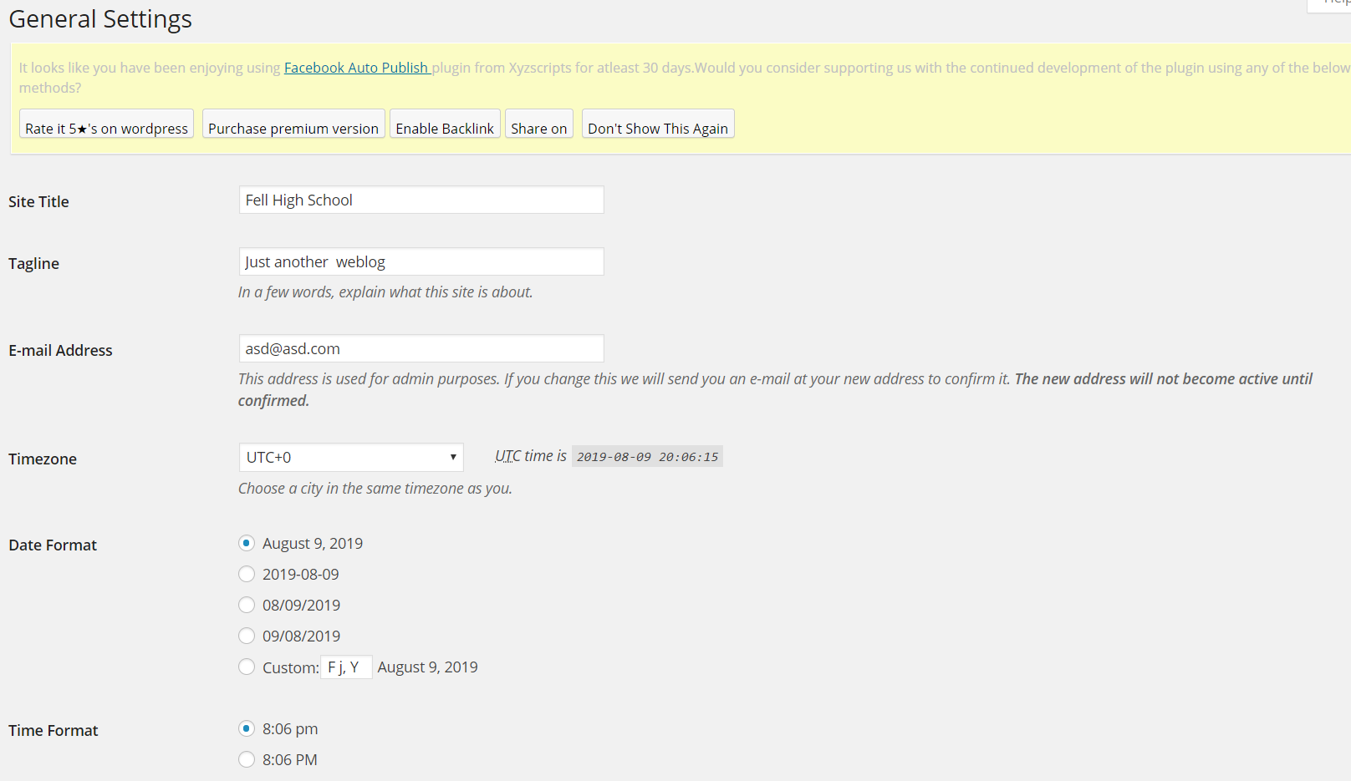Screen dimensions: 1351x781
Task: Click Rate it 5★'s on wordpress button
Action: tap(106, 128)
